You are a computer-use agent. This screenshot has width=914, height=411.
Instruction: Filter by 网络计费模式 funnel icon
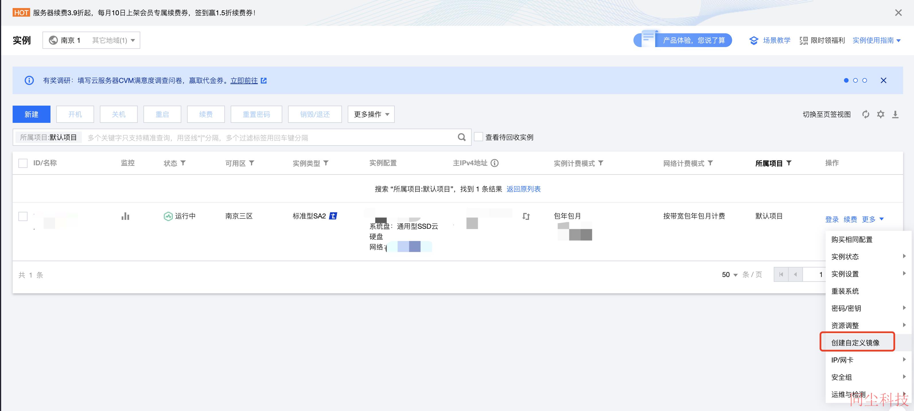click(710, 163)
